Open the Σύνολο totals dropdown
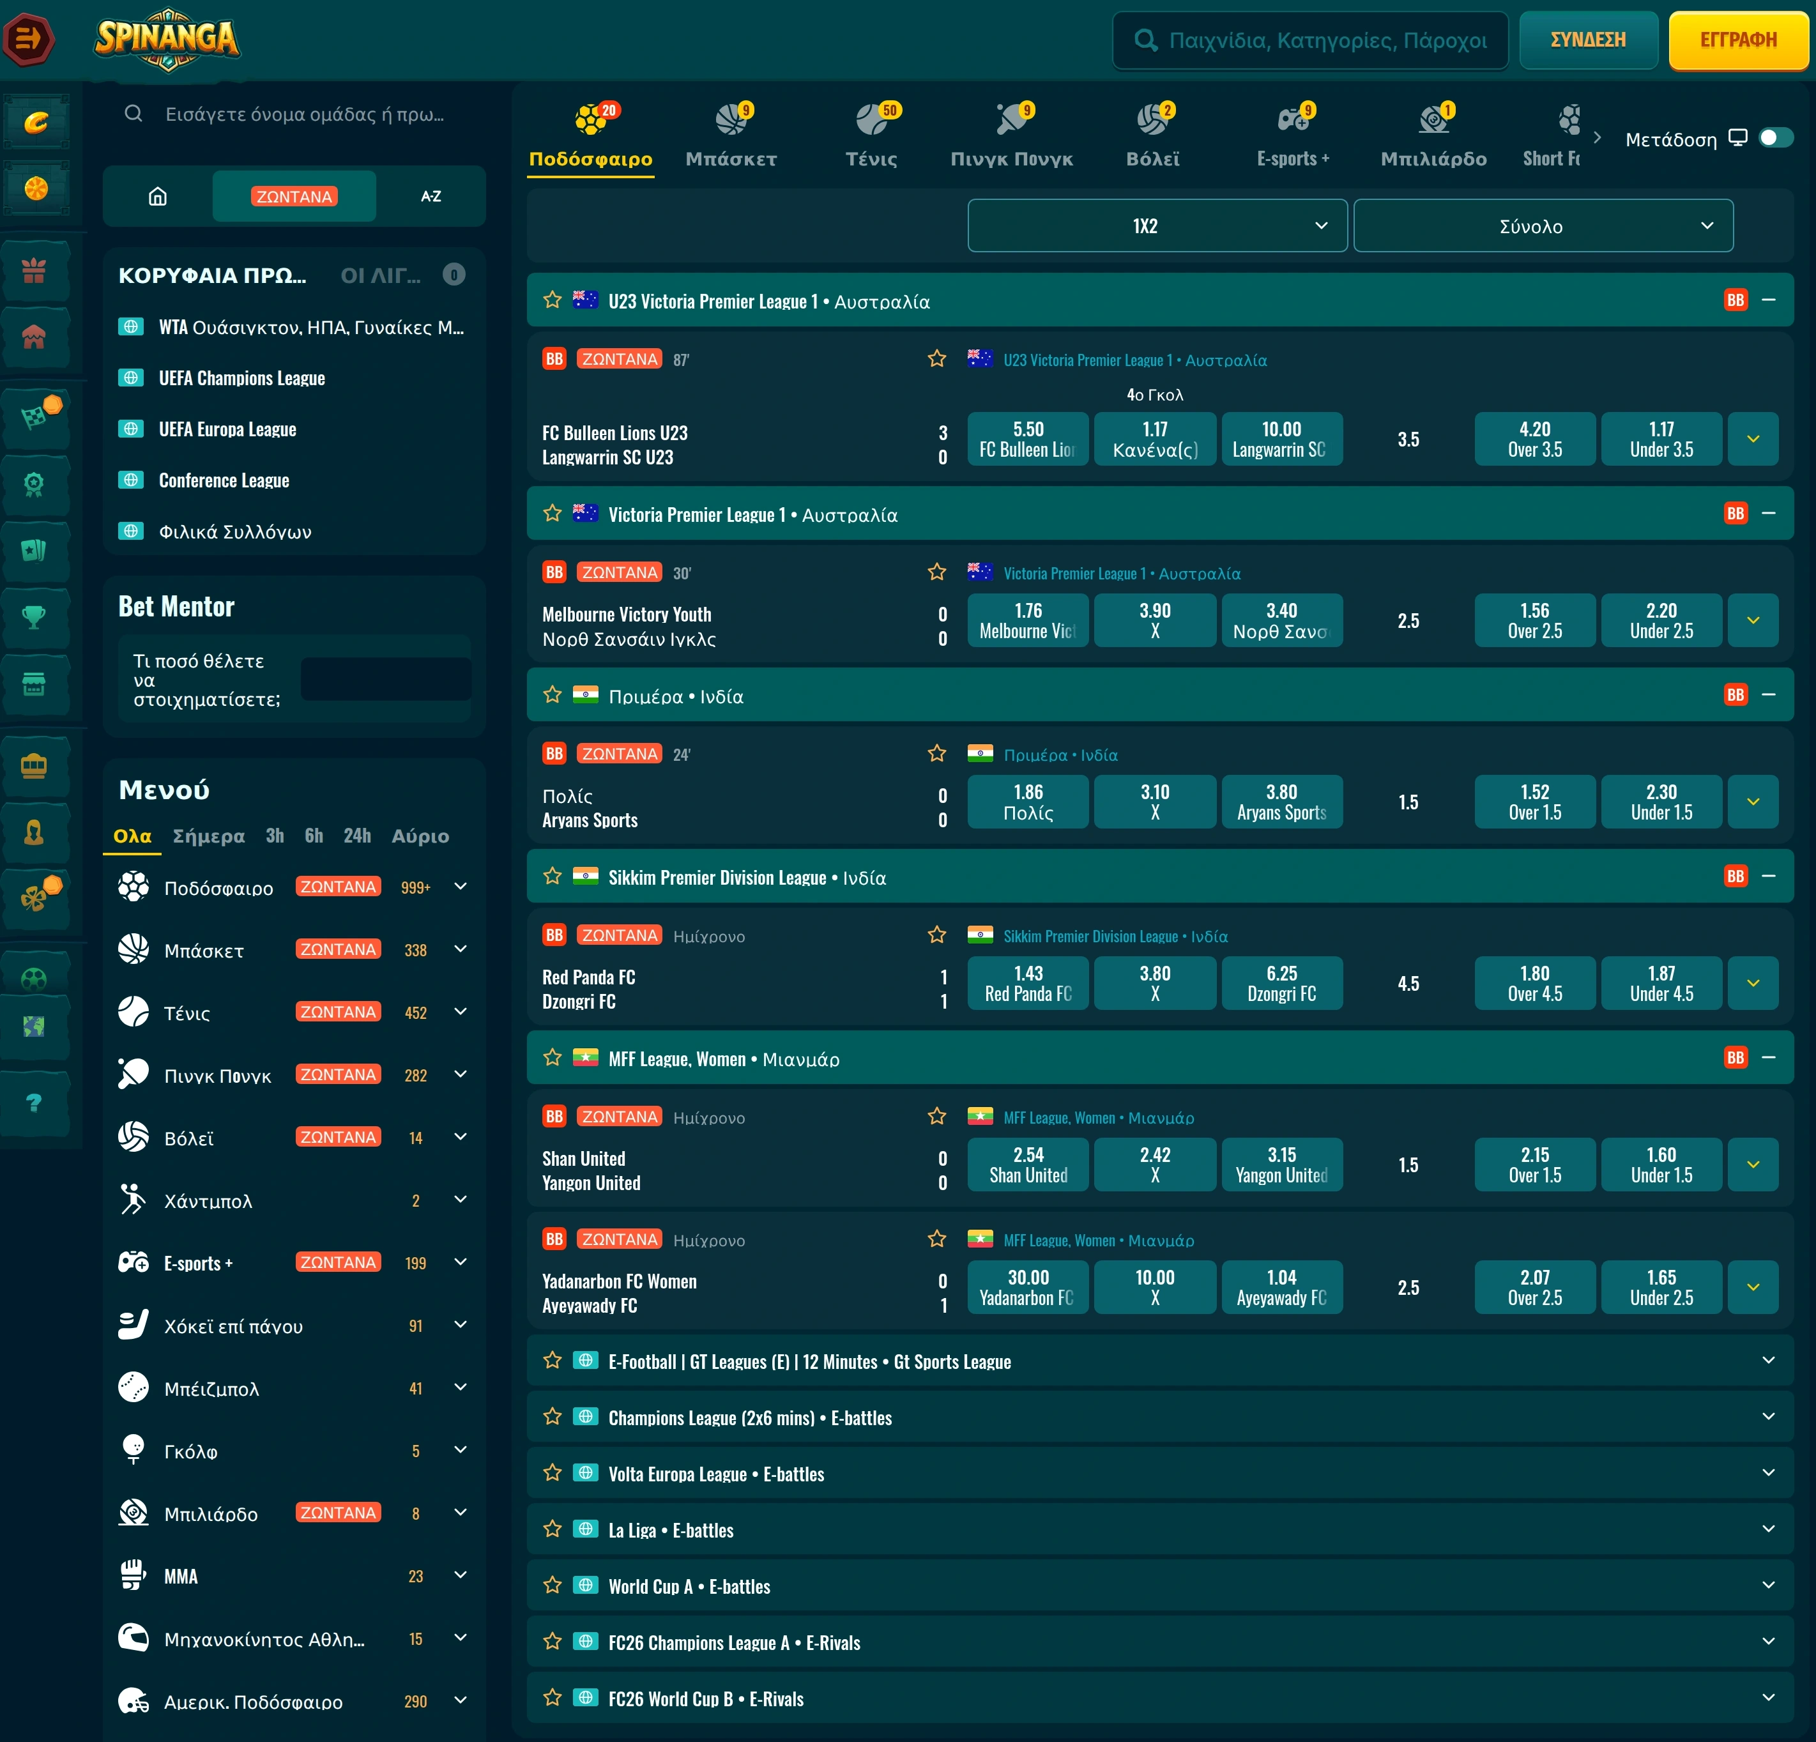1816x1742 pixels. coord(1543,226)
